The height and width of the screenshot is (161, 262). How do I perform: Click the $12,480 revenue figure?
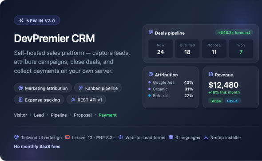(223, 85)
